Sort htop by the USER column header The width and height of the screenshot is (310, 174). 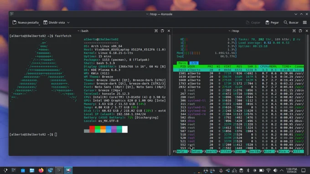(191, 67)
